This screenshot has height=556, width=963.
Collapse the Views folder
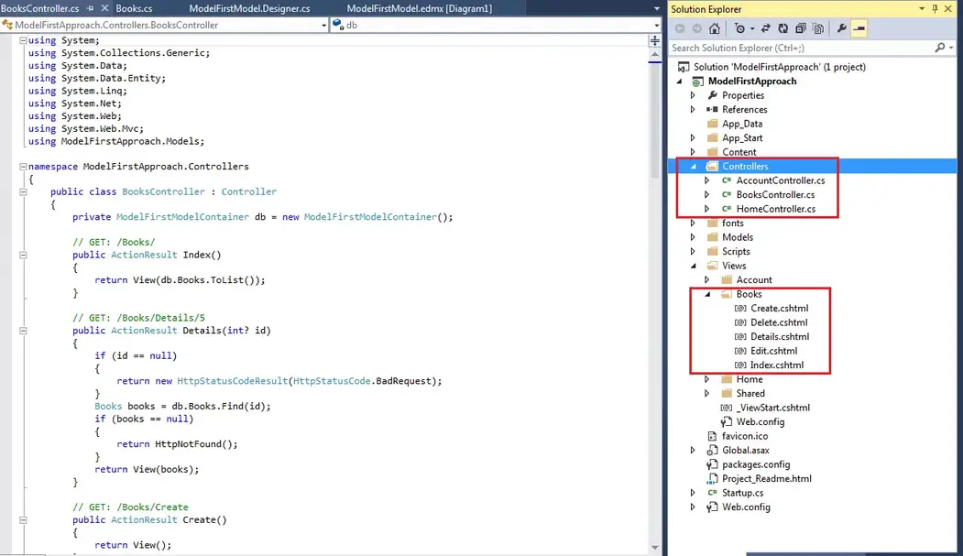(693, 266)
